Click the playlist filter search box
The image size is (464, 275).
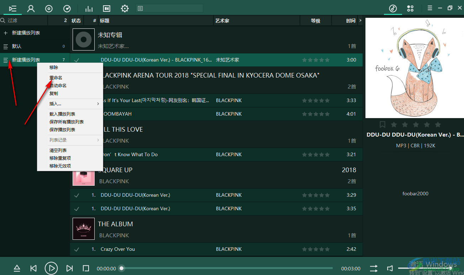click(x=24, y=21)
